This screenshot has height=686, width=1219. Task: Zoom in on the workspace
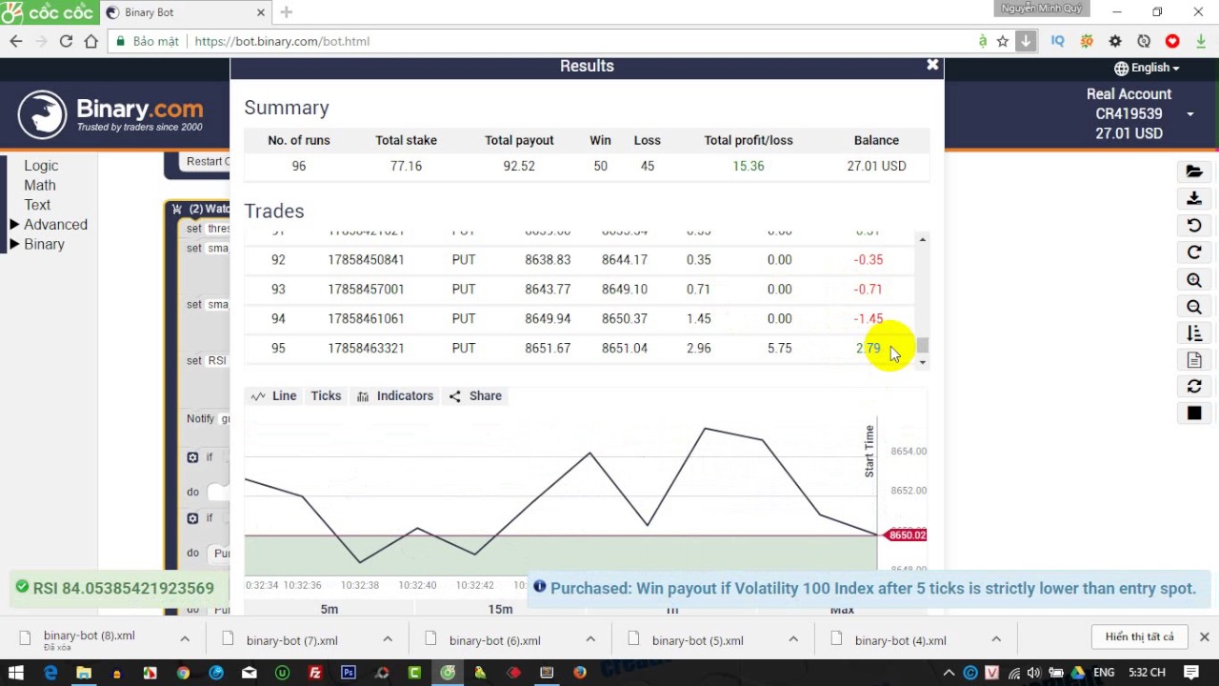[1194, 280]
